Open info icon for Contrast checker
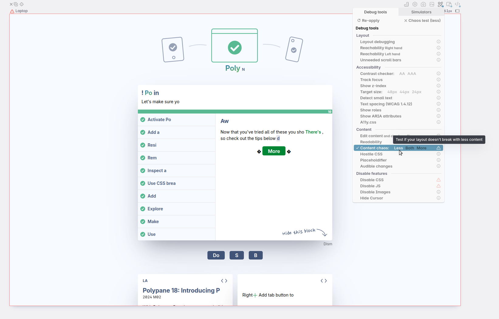This screenshot has width=499, height=319. pos(439,73)
